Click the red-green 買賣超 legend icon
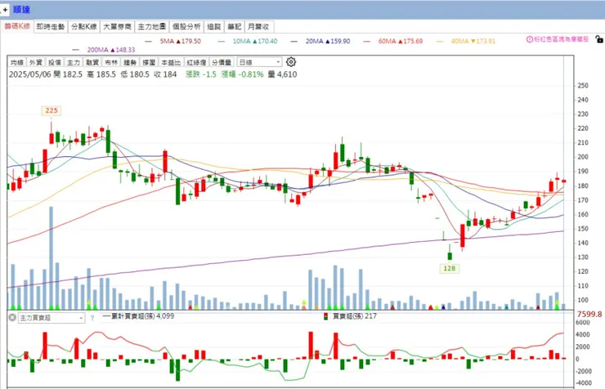This screenshot has height=389, width=605. [326, 316]
